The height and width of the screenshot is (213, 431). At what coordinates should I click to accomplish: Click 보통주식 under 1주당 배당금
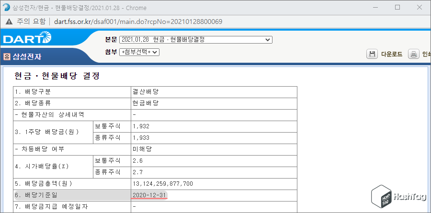pyautogui.click(x=108, y=126)
